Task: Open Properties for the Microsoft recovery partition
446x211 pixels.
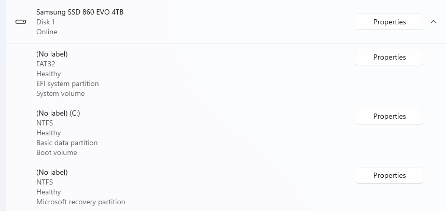Action: coord(389,175)
